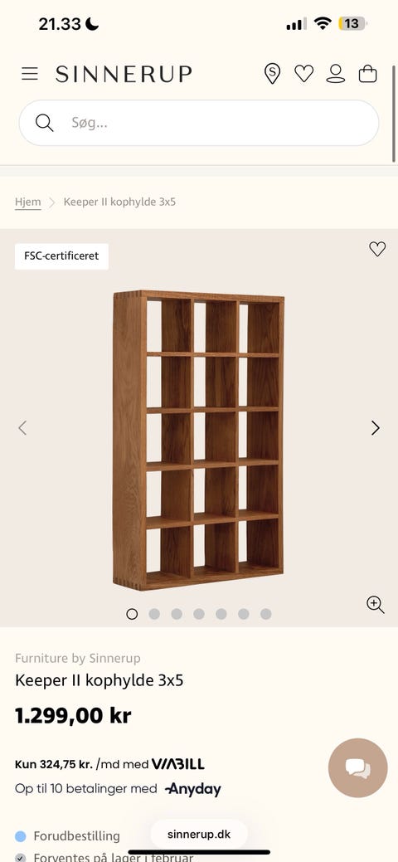
Task: Open the wishlist heart in header
Action: coord(304,73)
